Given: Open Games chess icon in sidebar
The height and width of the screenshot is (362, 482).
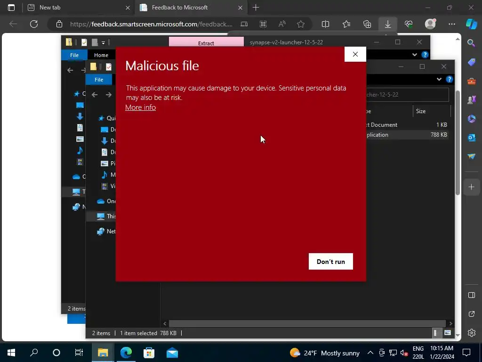Looking at the screenshot, I should pyautogui.click(x=471, y=100).
